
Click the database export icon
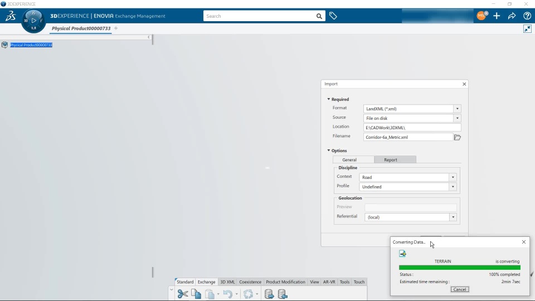coord(269,294)
